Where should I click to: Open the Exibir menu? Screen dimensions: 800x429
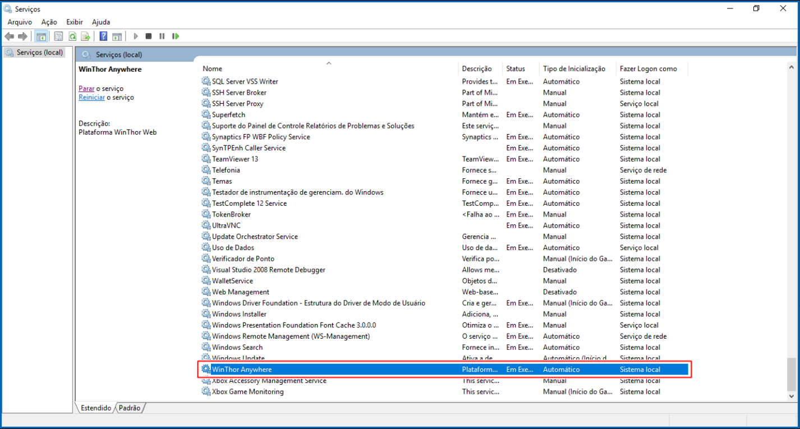(x=75, y=22)
